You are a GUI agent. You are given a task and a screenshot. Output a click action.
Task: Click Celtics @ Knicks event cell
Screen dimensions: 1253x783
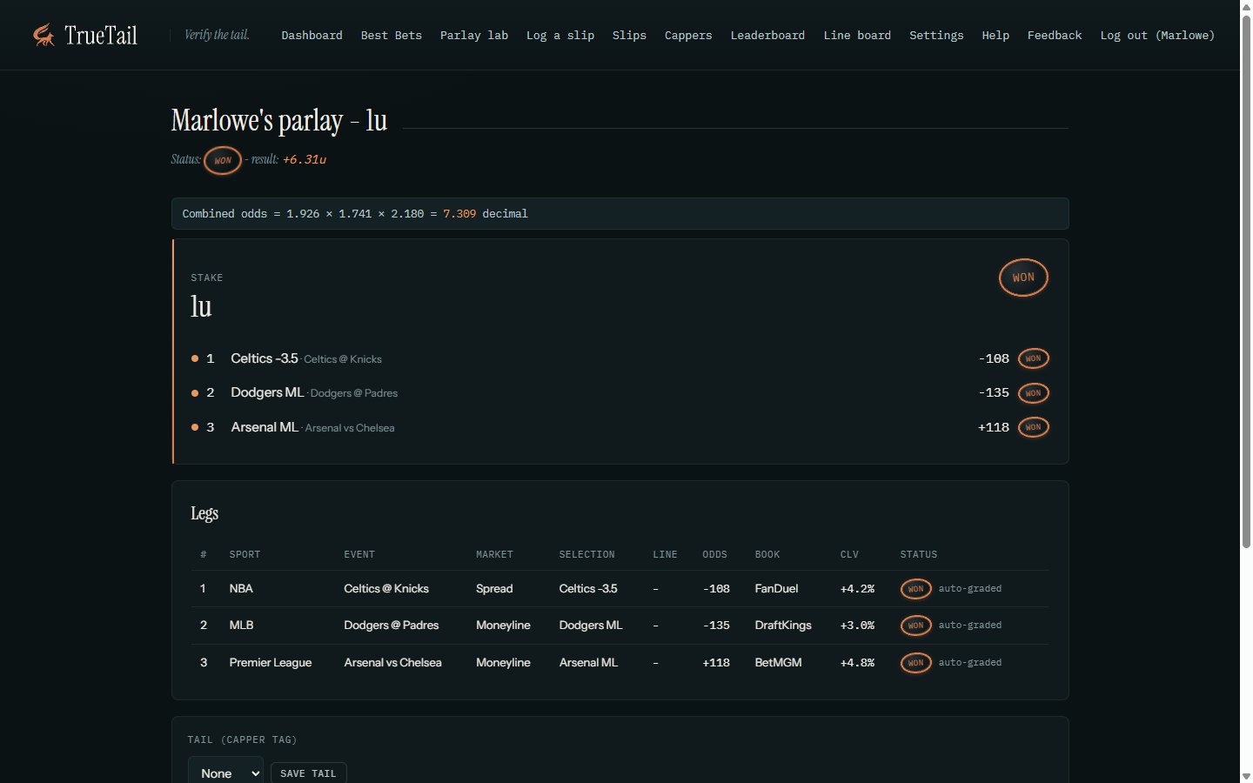click(386, 589)
